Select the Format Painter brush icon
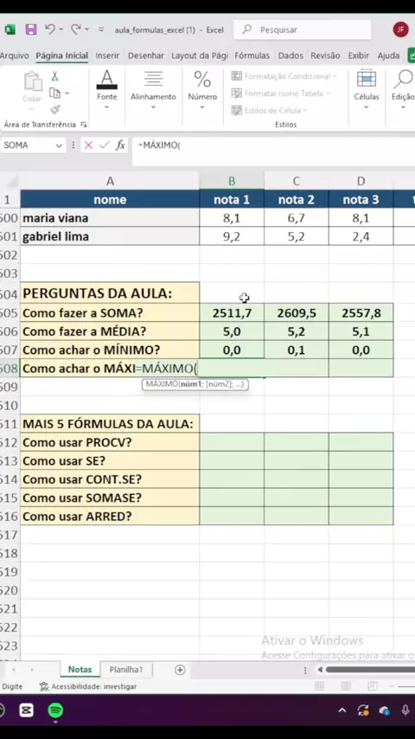 click(55, 110)
